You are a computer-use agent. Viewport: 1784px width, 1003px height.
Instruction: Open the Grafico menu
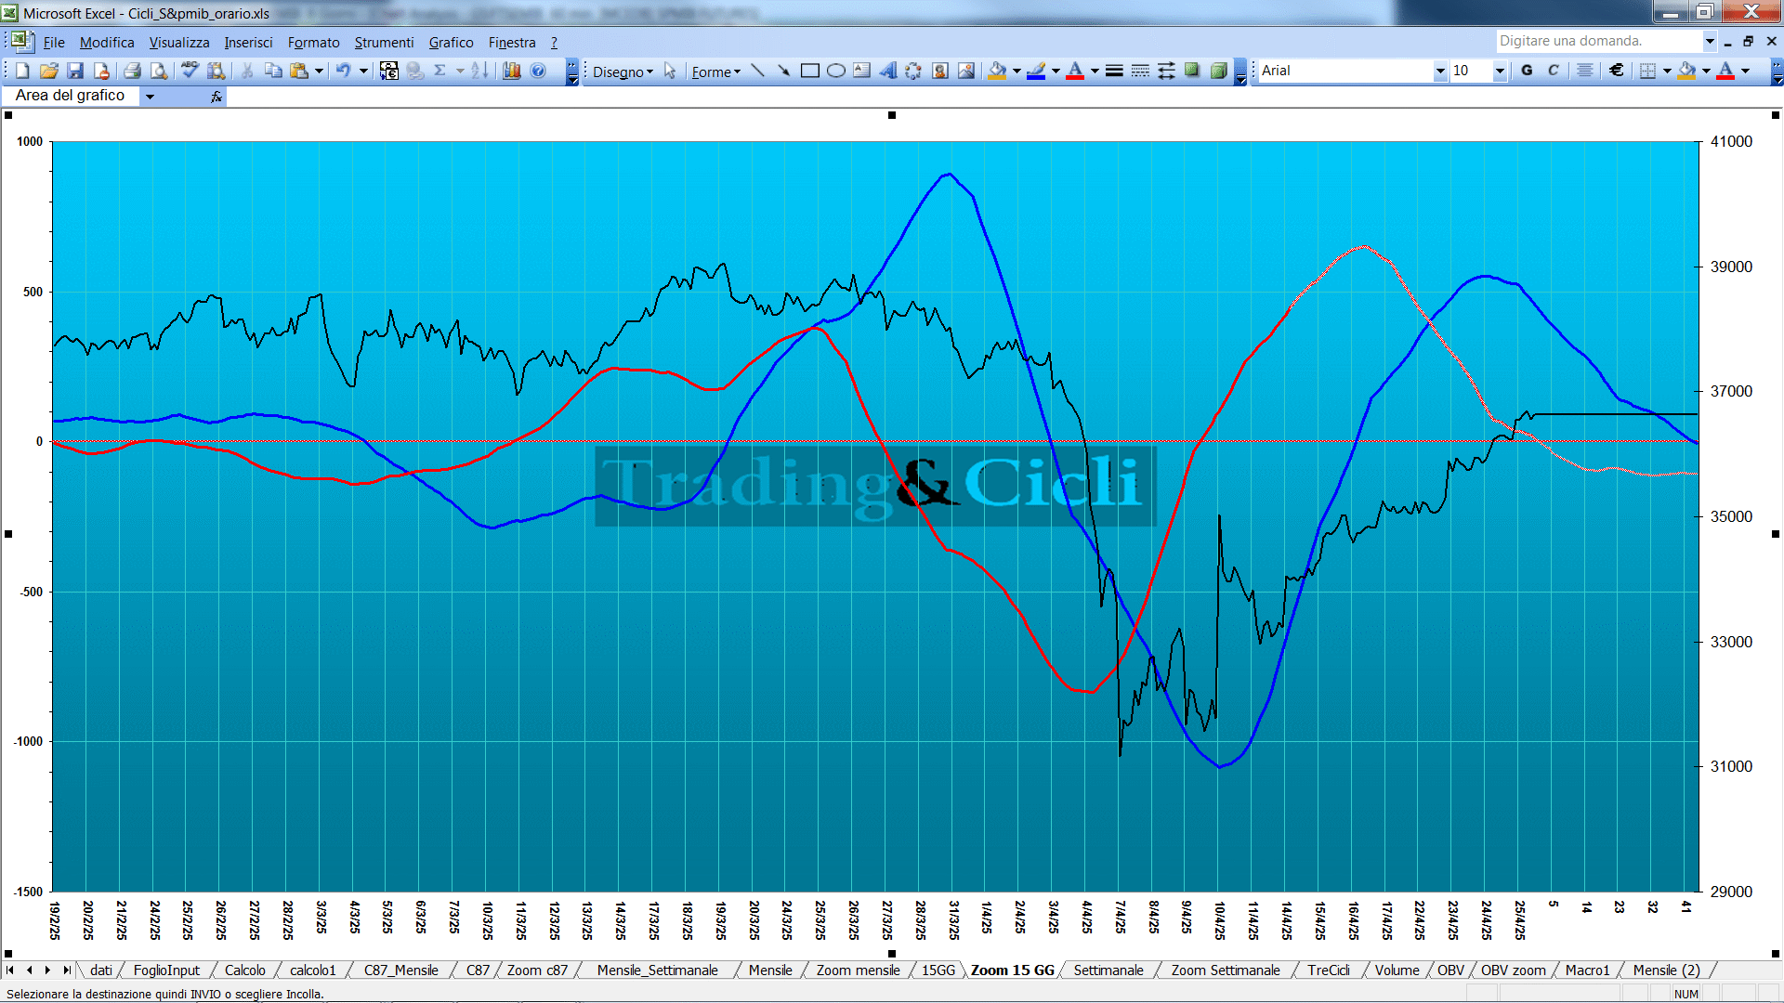(451, 43)
